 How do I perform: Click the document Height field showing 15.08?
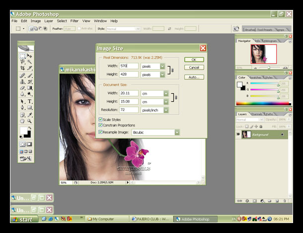129,102
